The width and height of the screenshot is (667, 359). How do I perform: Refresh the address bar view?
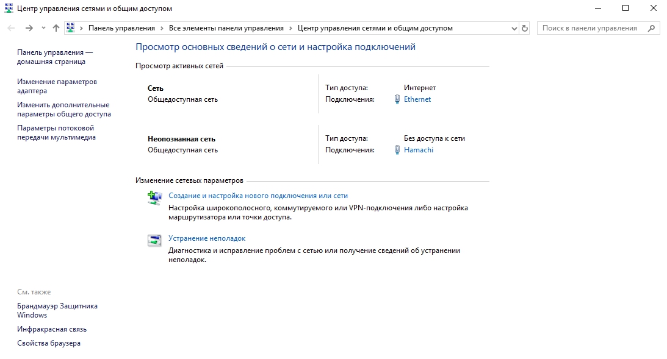[525, 28]
